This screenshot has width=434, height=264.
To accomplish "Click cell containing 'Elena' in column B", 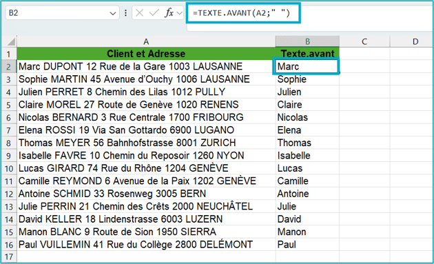I will [307, 130].
